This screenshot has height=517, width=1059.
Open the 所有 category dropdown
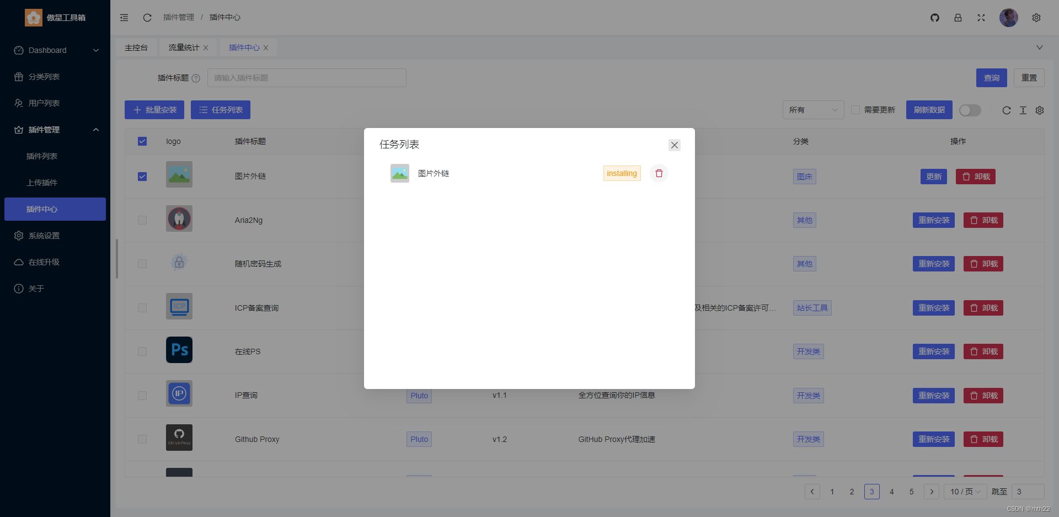click(813, 110)
